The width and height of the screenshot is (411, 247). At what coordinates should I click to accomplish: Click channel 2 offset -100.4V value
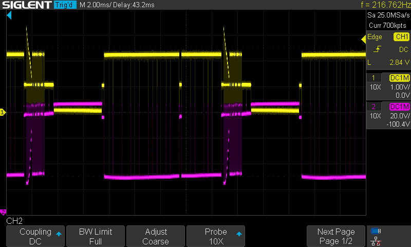(398, 124)
